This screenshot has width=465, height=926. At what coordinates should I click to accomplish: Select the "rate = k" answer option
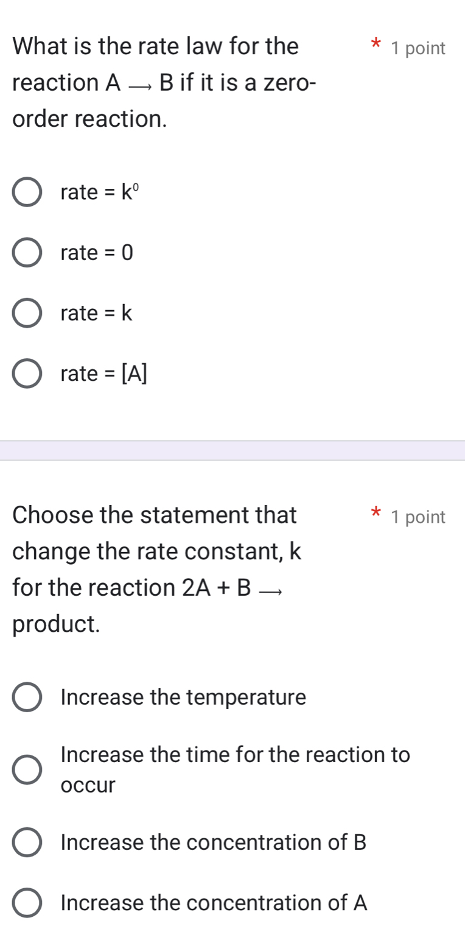click(x=27, y=313)
